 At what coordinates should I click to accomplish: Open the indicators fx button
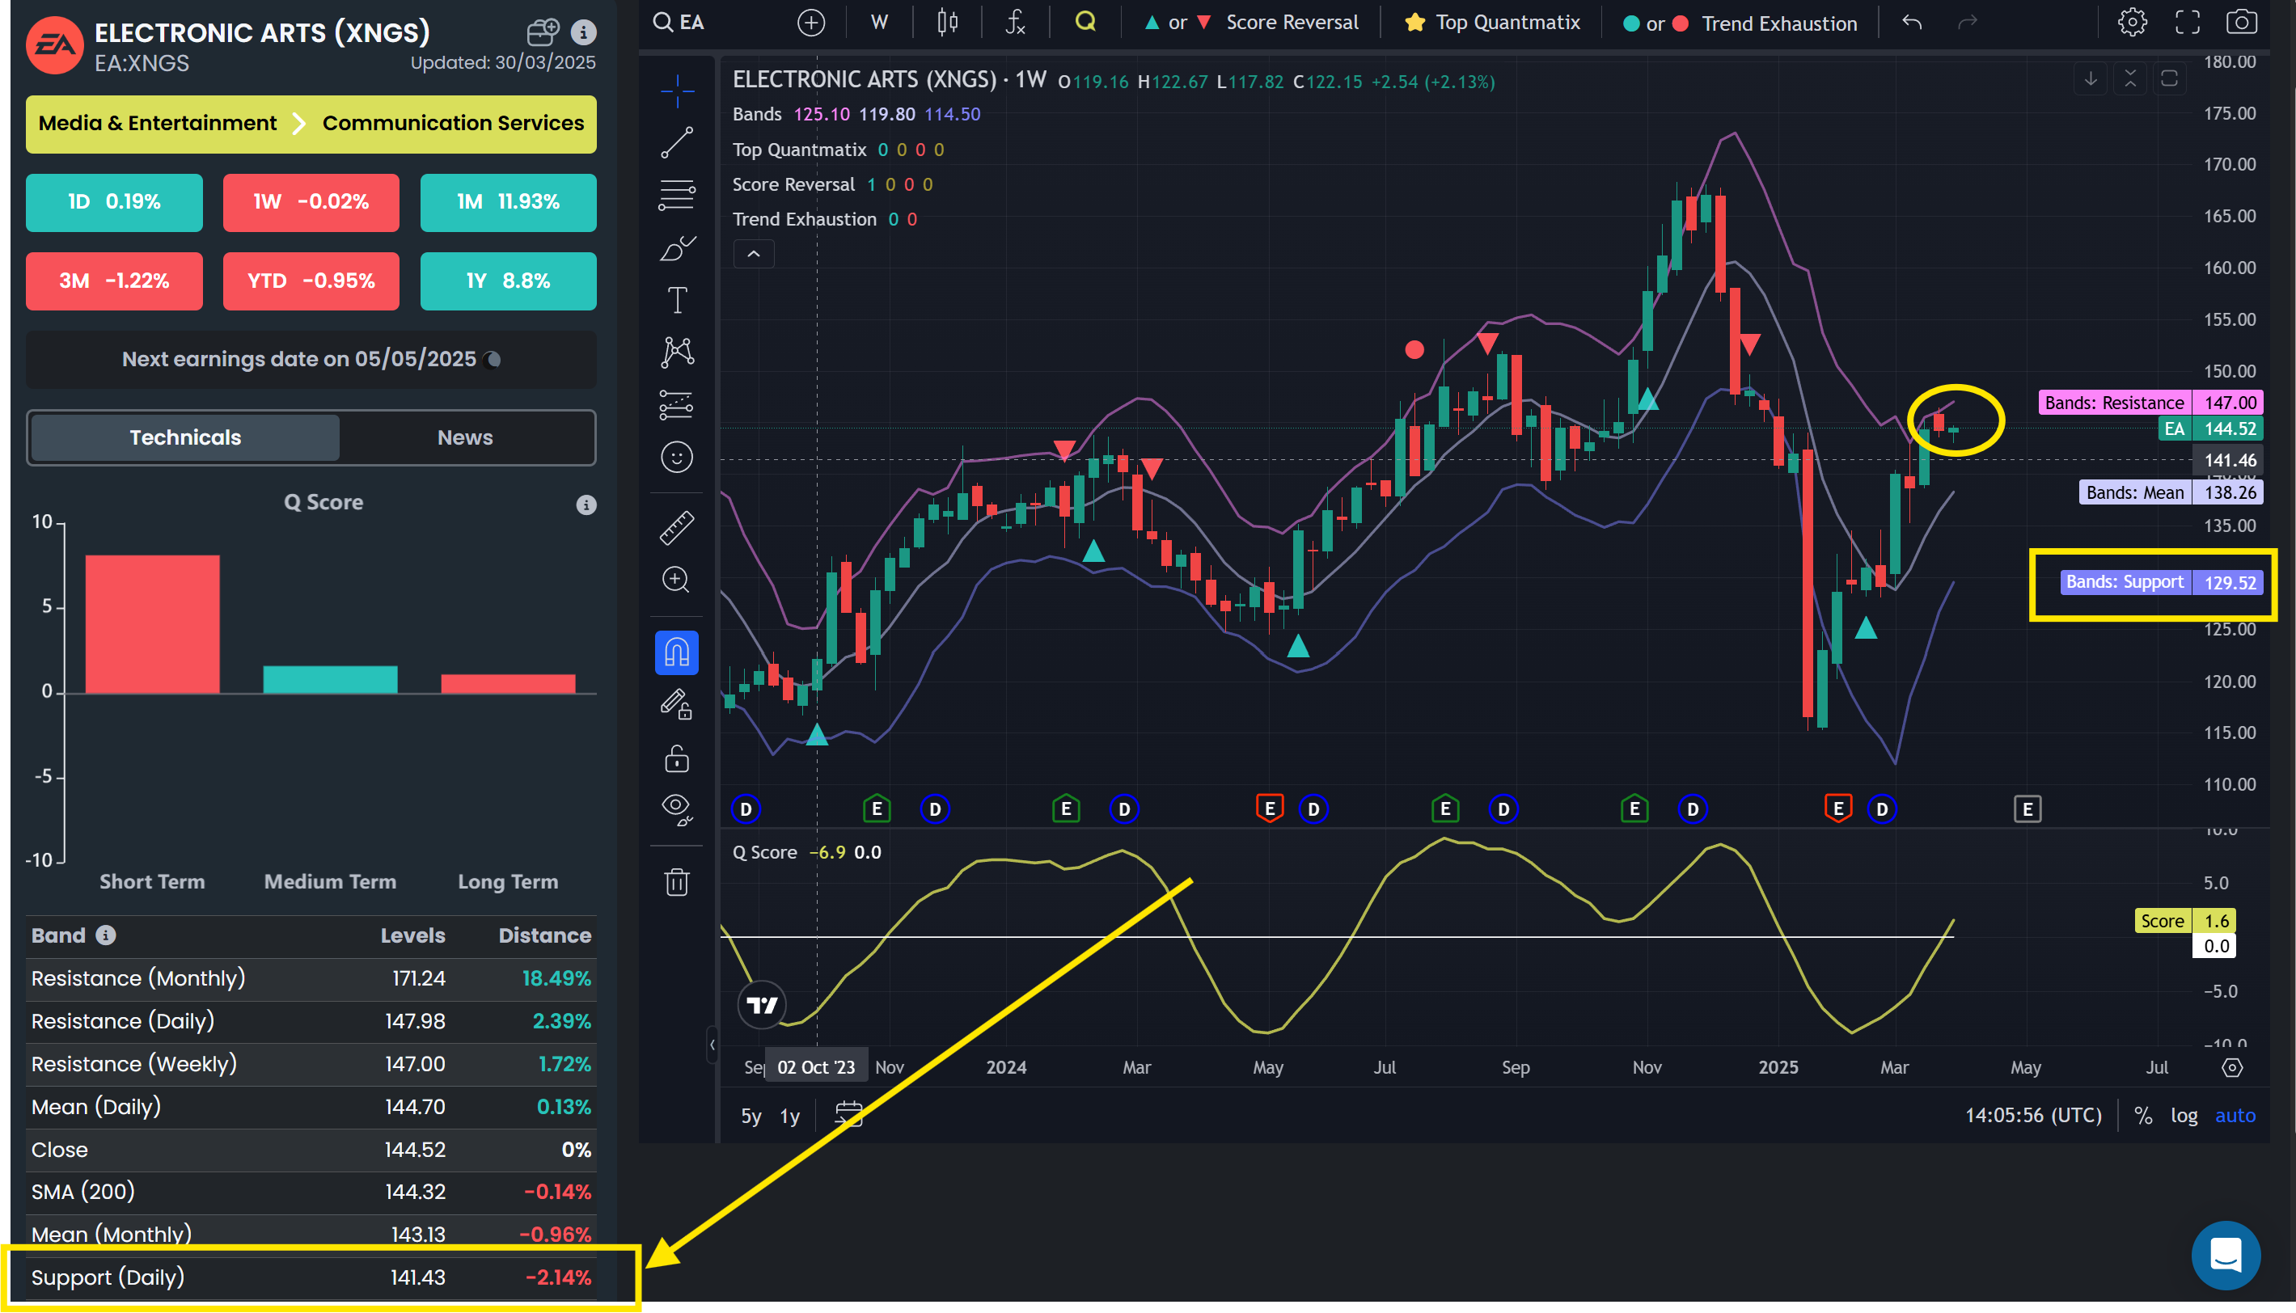click(1014, 23)
